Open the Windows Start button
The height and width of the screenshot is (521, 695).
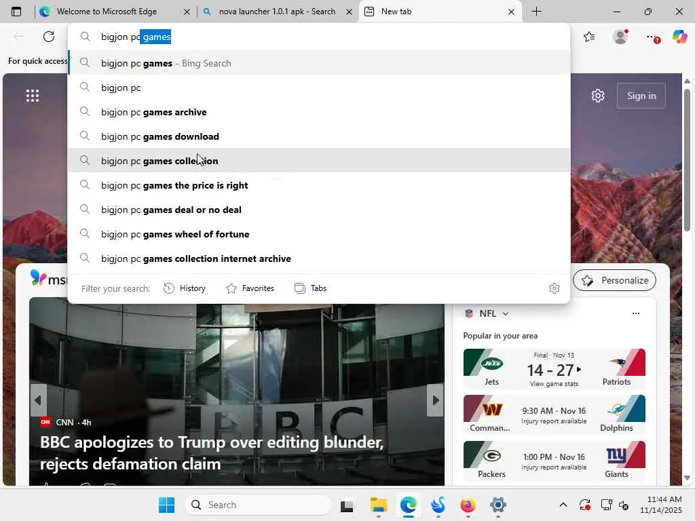click(167, 505)
